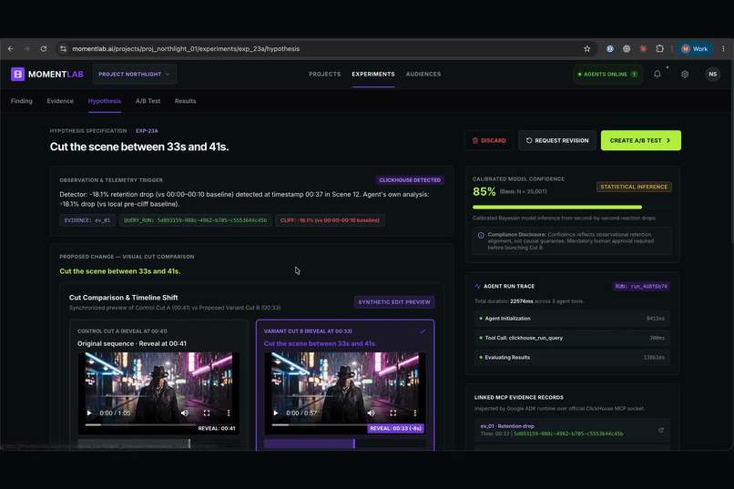Fullscreen the Control Cut A video
Screen dimensions: 734x489
point(207,413)
